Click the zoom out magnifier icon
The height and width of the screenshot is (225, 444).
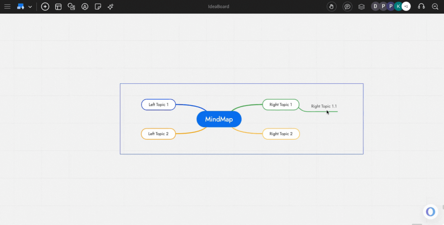[435, 7]
